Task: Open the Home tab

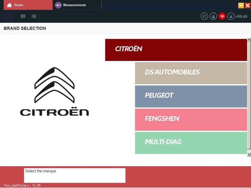Action: (x=28, y=5)
